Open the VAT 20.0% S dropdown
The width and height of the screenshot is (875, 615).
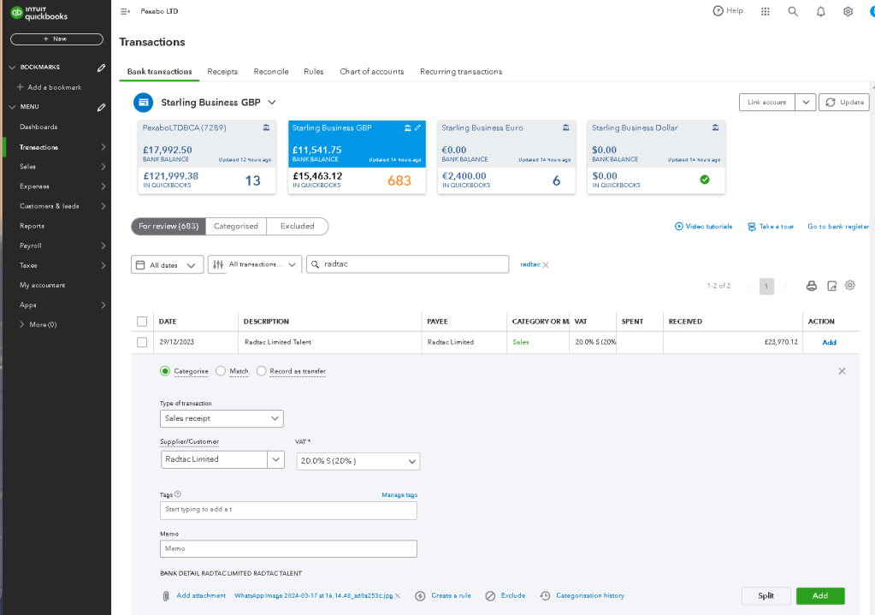pos(358,462)
